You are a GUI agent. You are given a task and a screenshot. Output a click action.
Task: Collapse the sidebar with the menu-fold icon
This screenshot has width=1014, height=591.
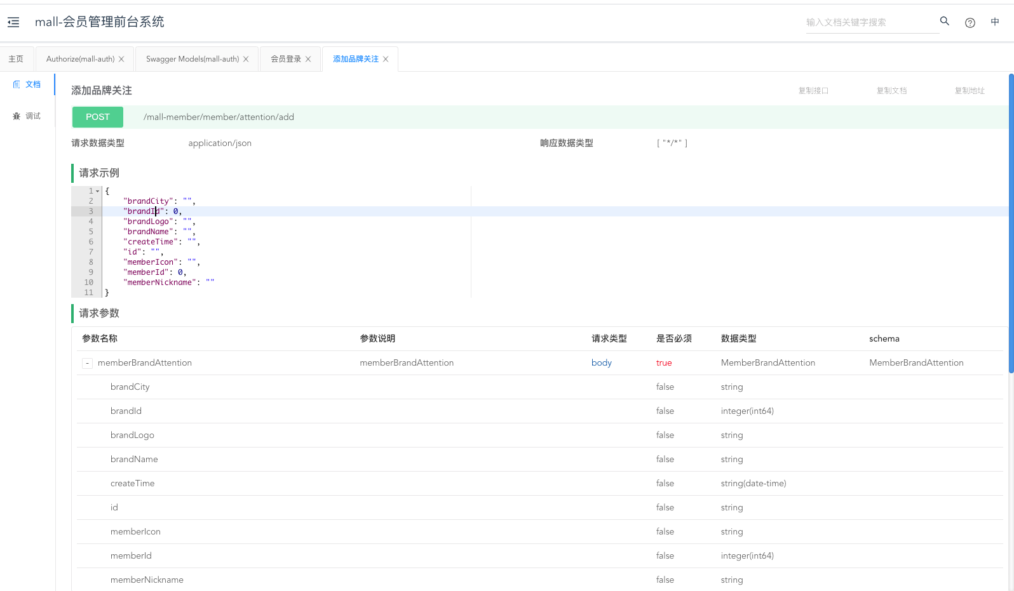tap(13, 22)
